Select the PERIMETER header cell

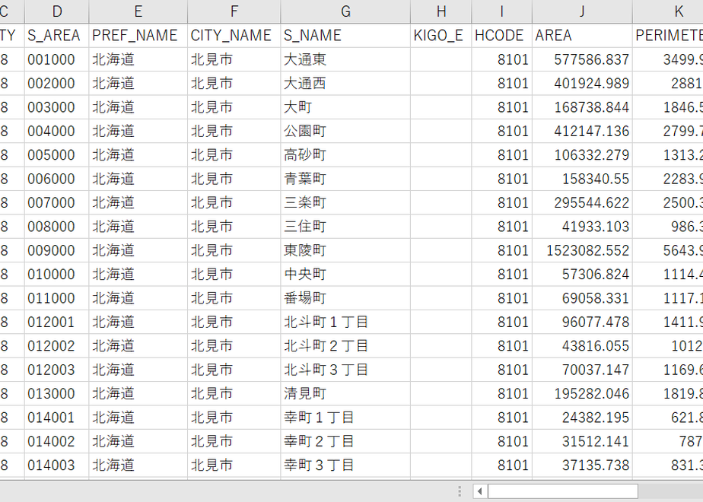click(668, 36)
